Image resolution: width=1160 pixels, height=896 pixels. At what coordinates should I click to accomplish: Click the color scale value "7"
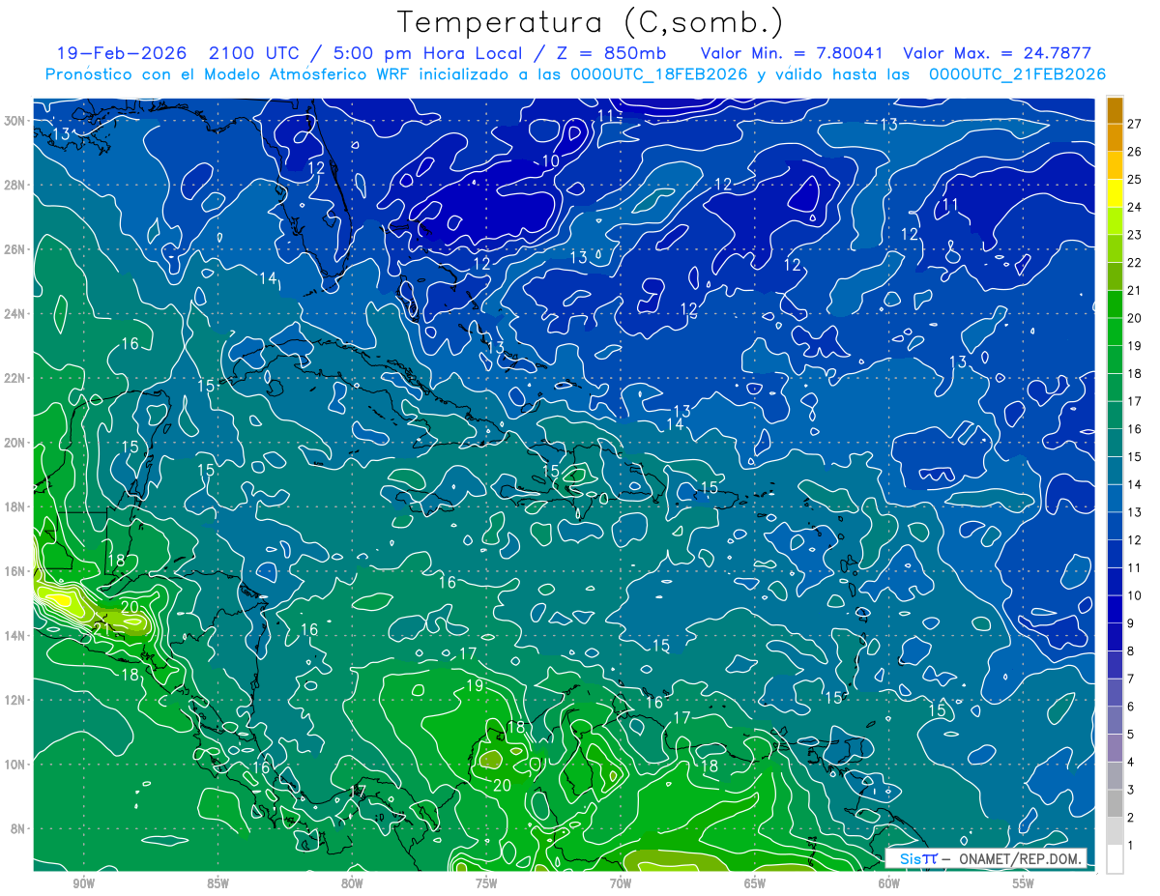(x=1131, y=679)
